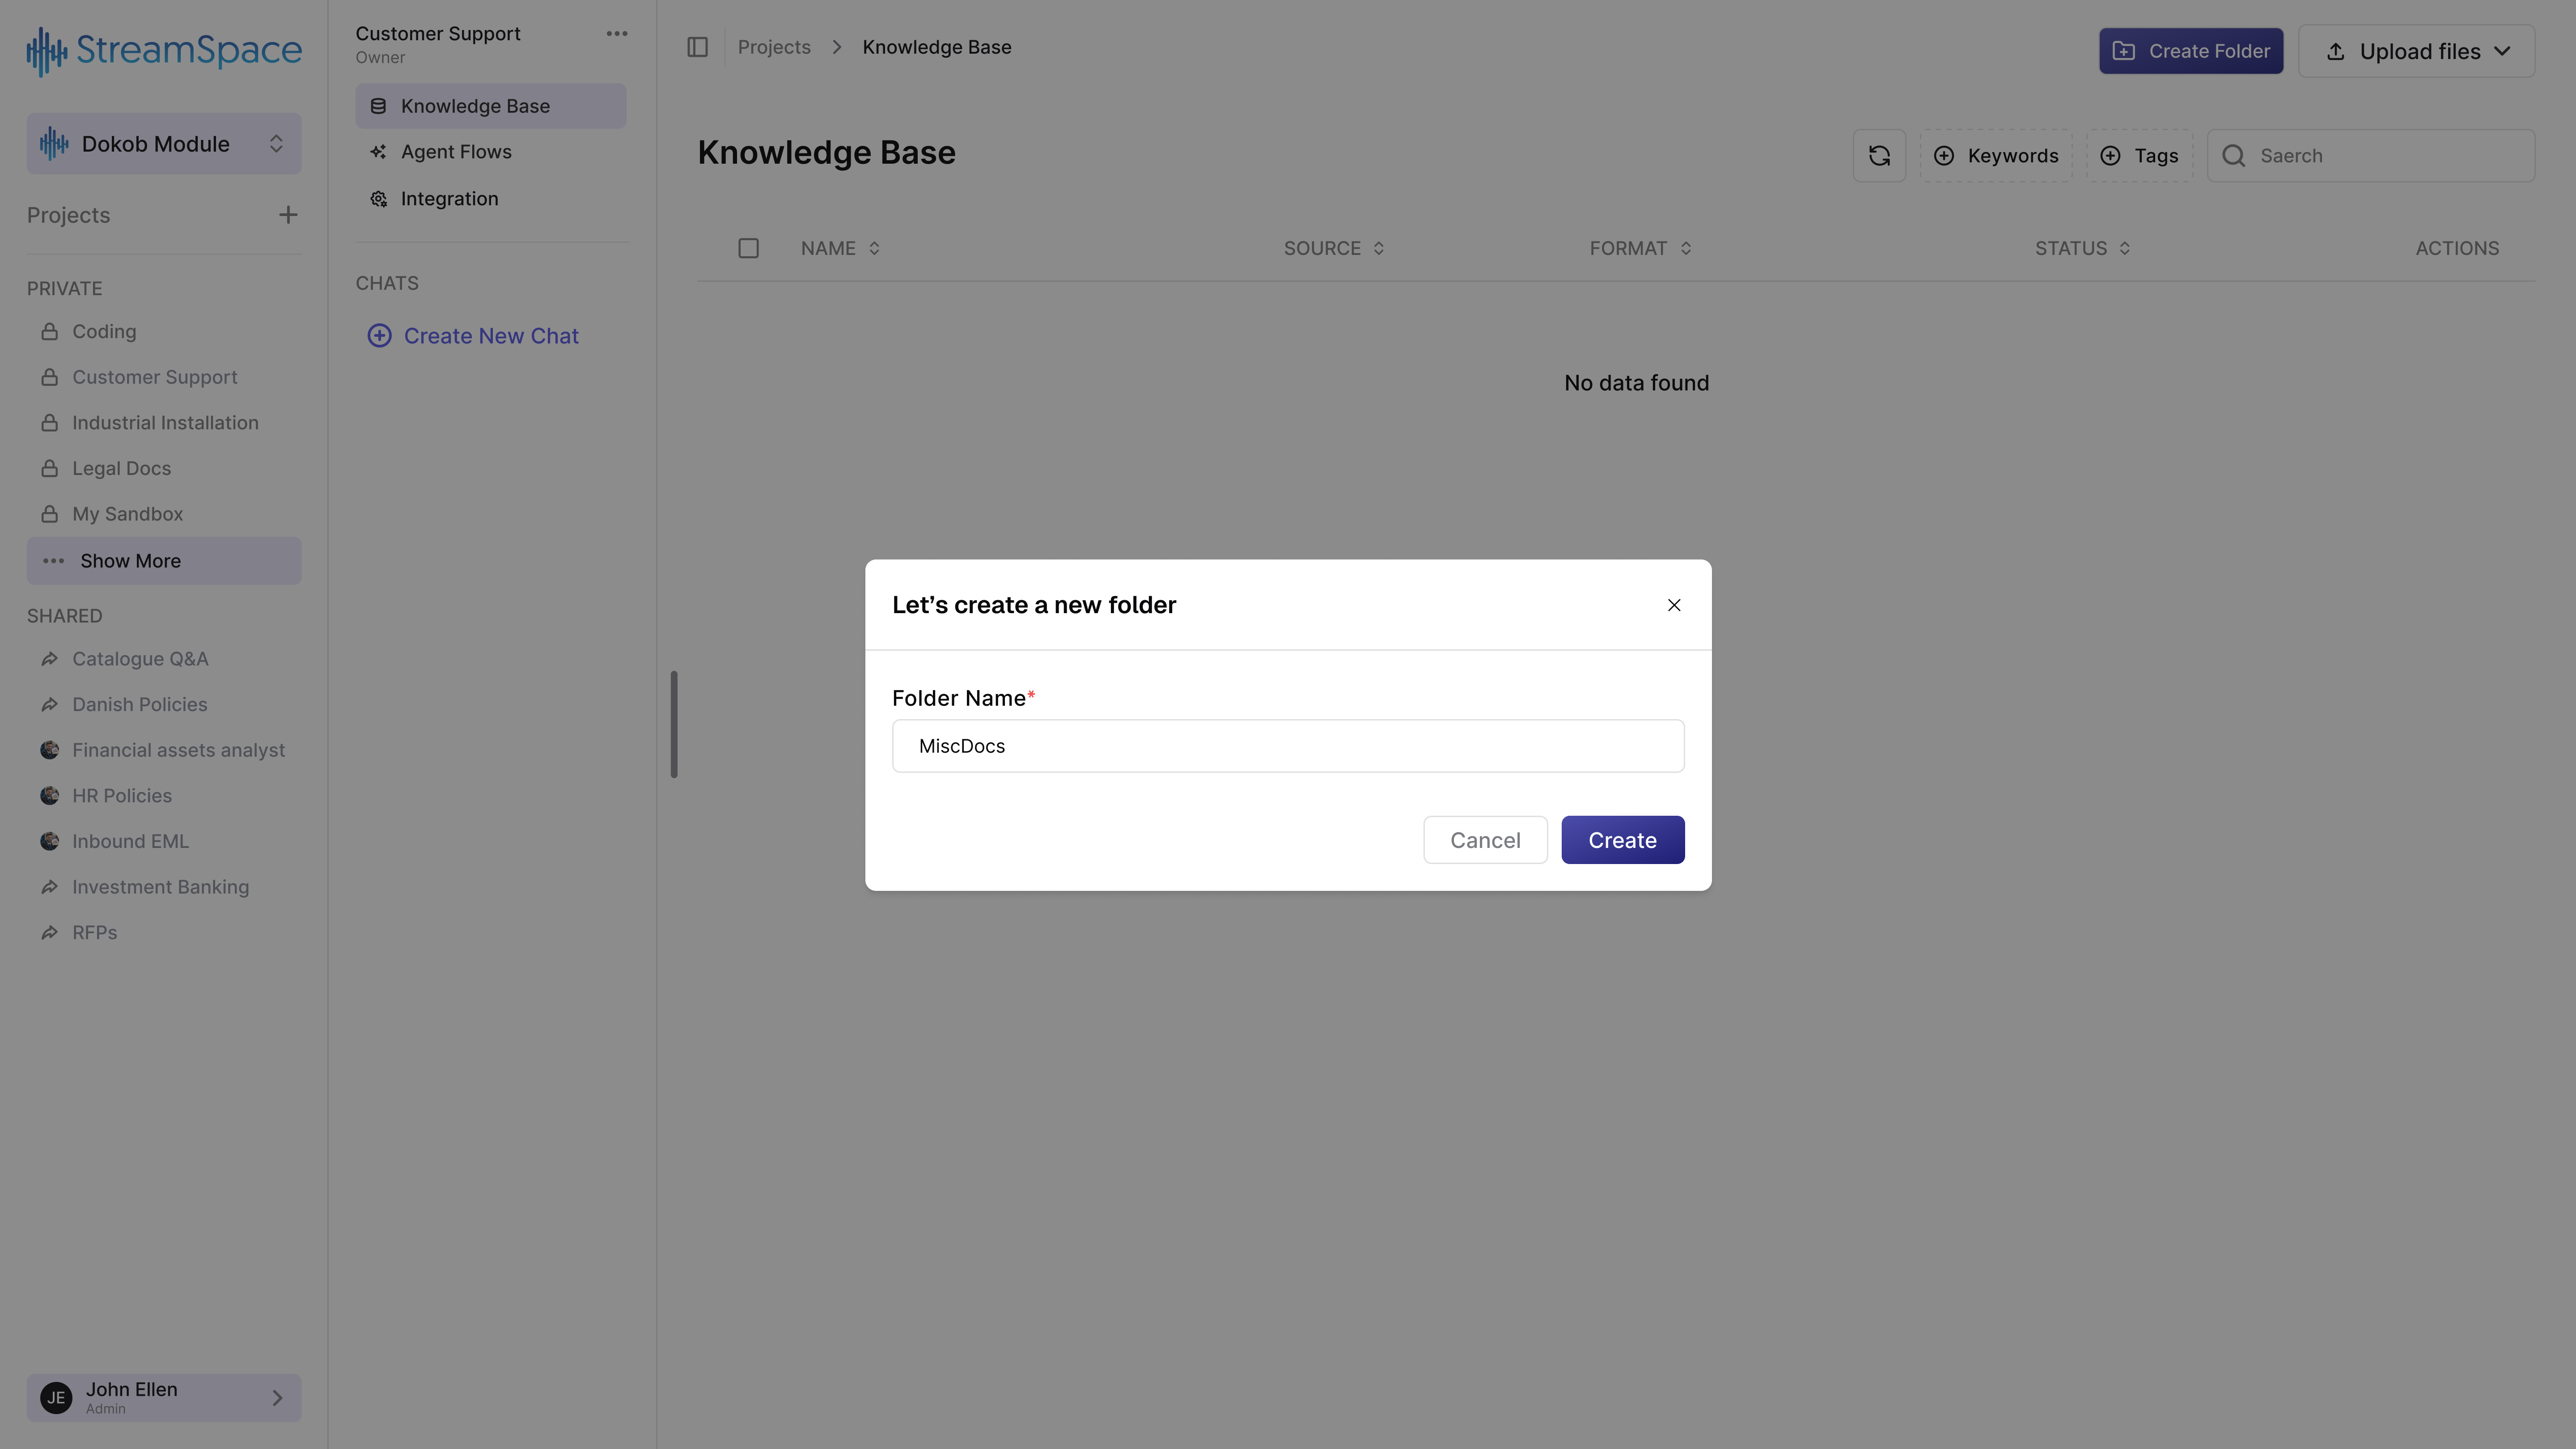Click the share icon beside Catalogue Q&A

49,659
